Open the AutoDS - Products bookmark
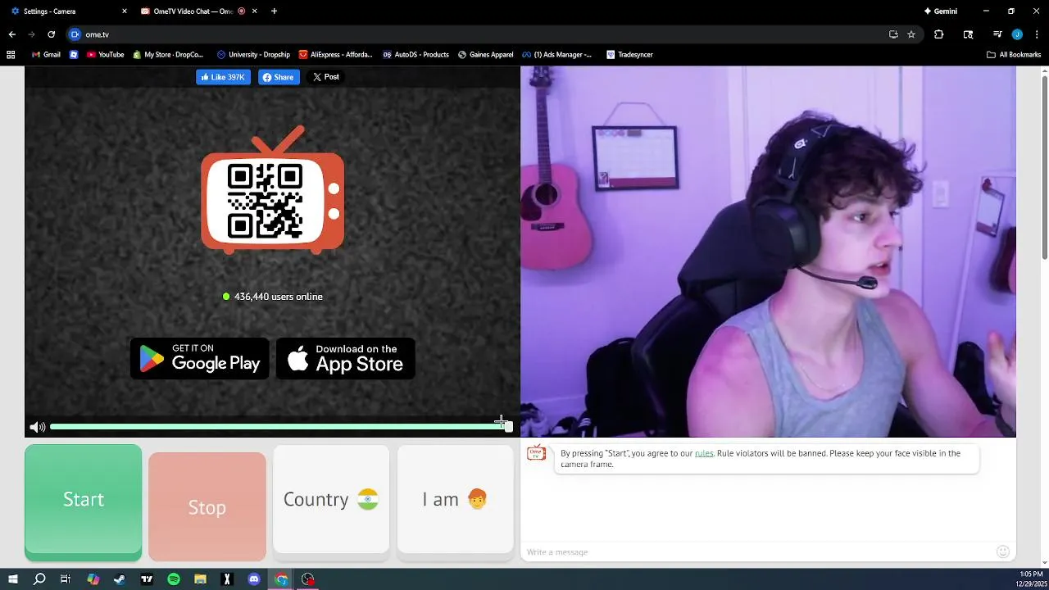The width and height of the screenshot is (1049, 590). 416,55
